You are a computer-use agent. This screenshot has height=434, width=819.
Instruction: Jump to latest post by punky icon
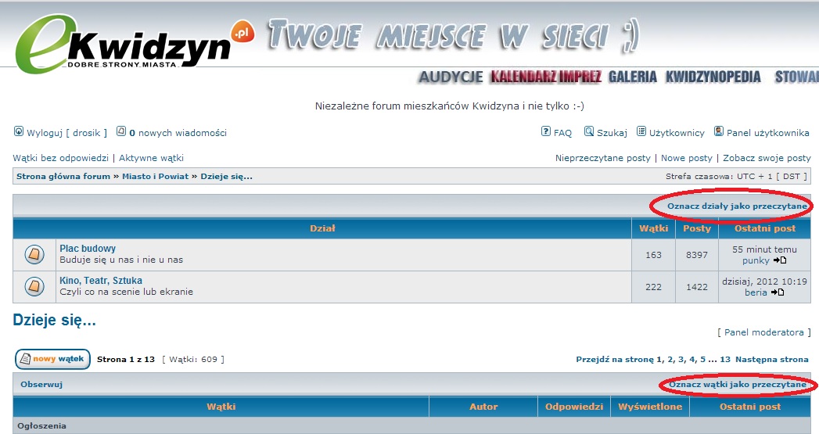point(780,260)
